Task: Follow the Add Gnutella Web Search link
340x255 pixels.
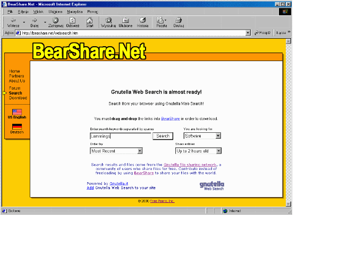Action: (x=90, y=188)
